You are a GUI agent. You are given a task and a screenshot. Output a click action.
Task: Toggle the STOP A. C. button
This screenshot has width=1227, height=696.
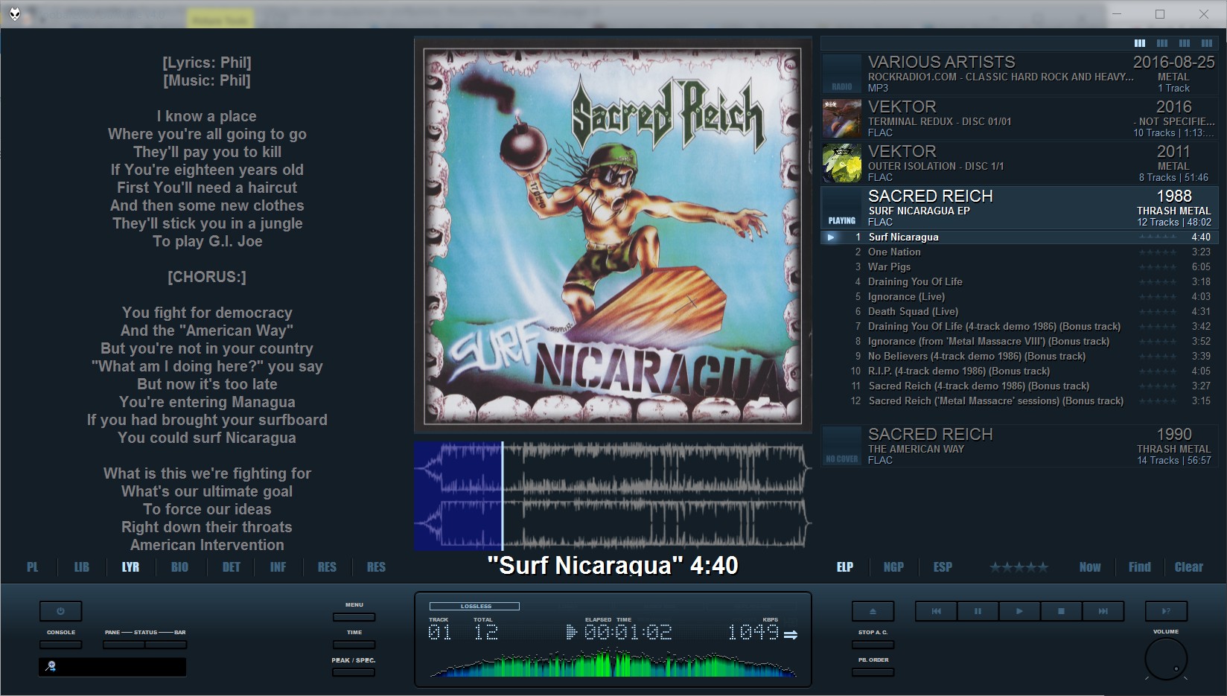[x=873, y=645]
